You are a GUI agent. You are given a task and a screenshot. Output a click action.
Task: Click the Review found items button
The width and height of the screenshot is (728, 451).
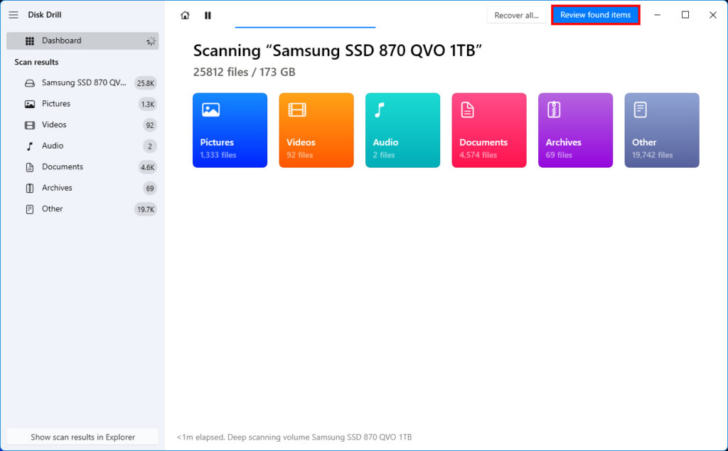click(595, 15)
